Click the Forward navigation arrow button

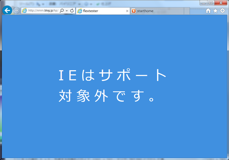tap(16, 10)
